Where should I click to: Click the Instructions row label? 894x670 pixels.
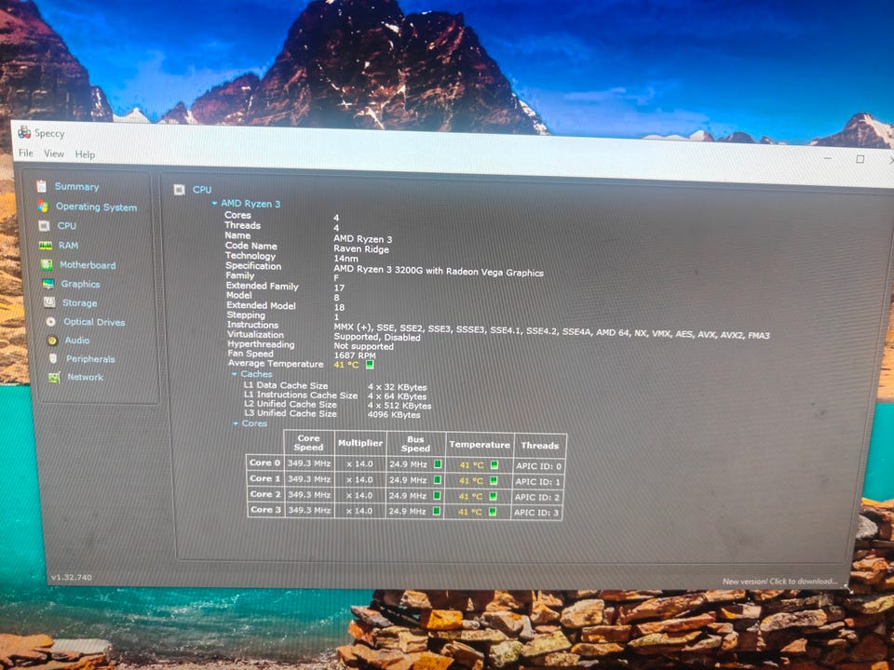252,325
